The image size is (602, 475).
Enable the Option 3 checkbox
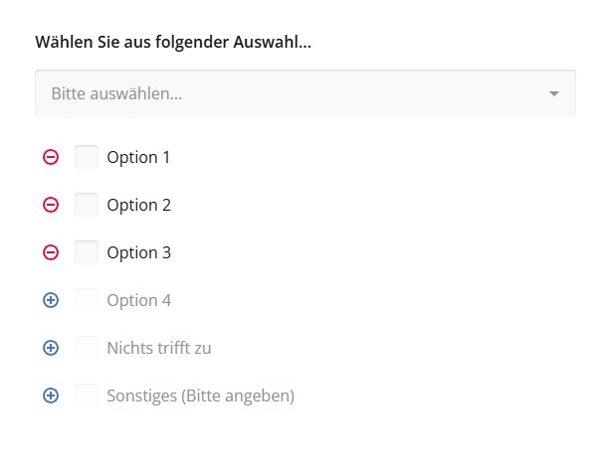(x=87, y=252)
